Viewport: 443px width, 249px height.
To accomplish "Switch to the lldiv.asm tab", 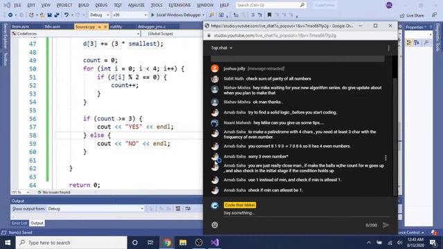I will [53, 26].
